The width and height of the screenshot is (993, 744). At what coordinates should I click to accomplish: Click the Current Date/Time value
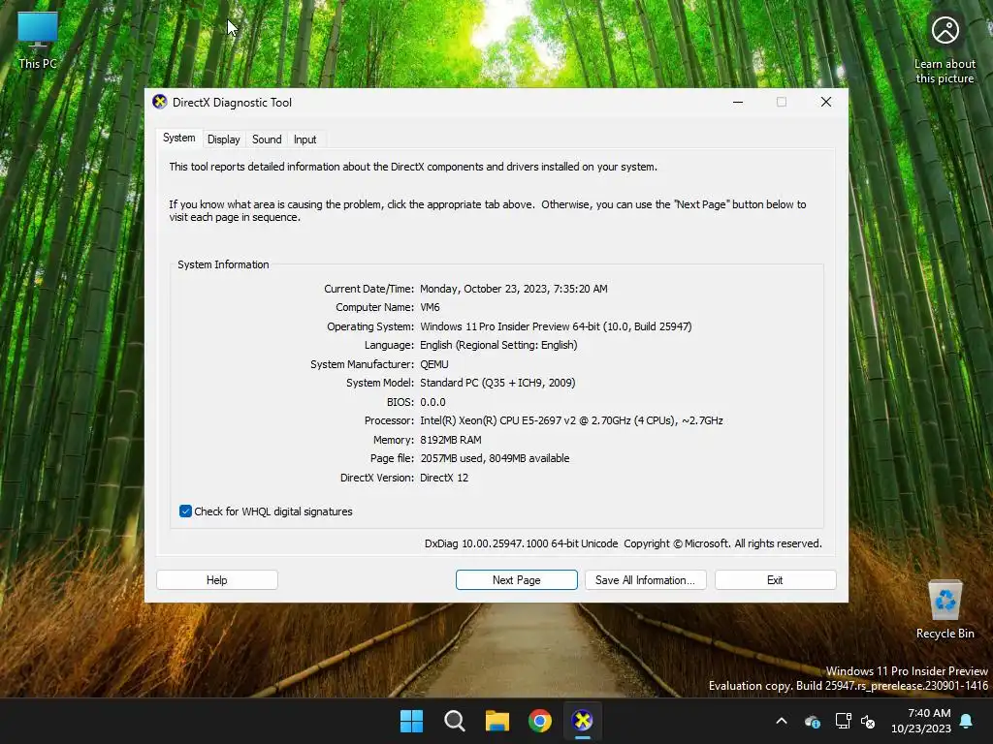pos(514,289)
